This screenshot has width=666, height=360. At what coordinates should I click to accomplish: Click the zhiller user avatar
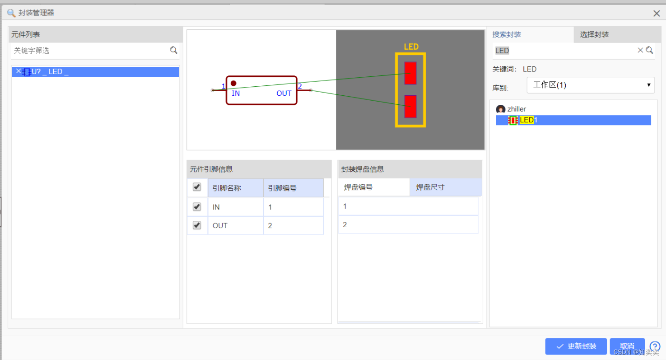point(500,109)
